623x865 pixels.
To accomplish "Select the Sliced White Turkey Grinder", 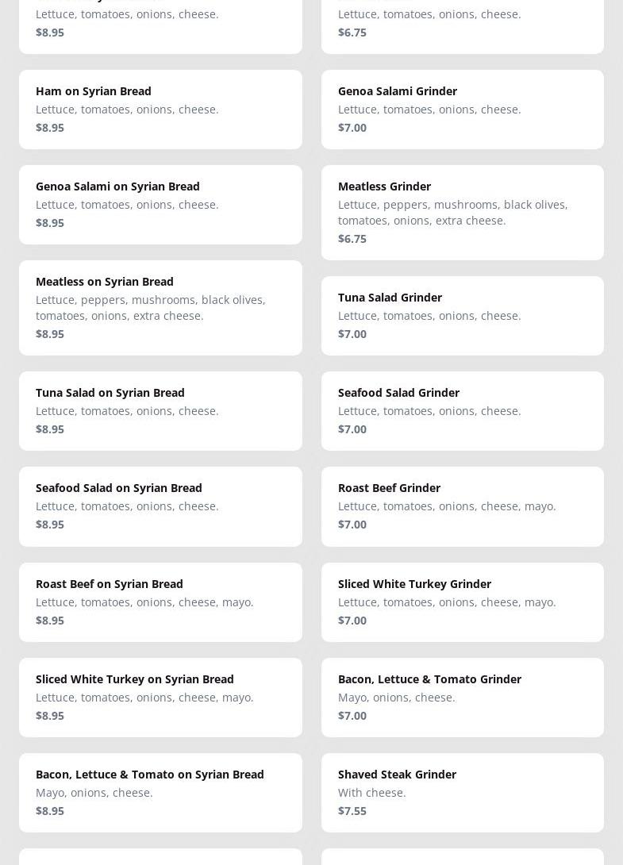I will (x=462, y=602).
